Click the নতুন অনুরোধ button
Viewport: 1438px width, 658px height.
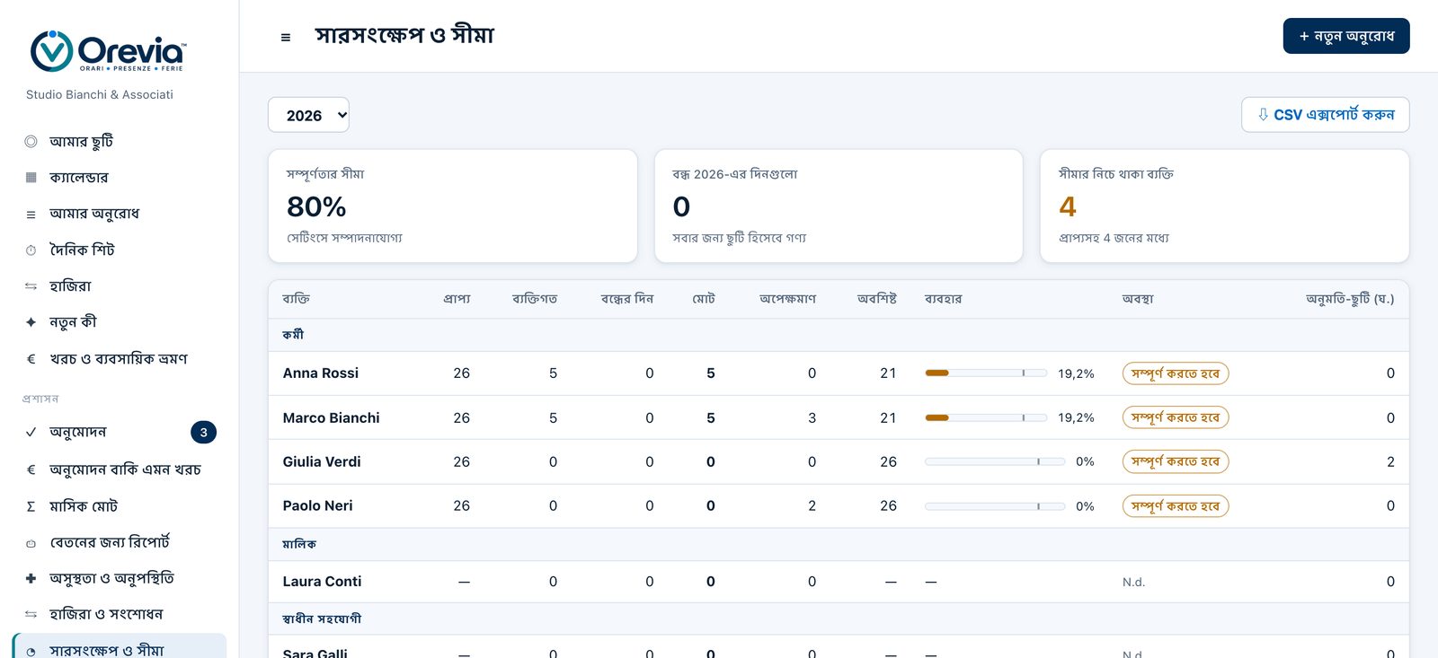point(1346,36)
